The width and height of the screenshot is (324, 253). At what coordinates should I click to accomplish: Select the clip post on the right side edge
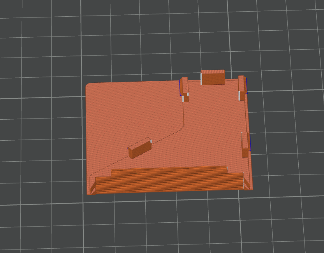245,145
